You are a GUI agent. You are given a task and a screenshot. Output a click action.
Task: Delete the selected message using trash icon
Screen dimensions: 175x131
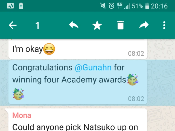[x=121, y=25]
